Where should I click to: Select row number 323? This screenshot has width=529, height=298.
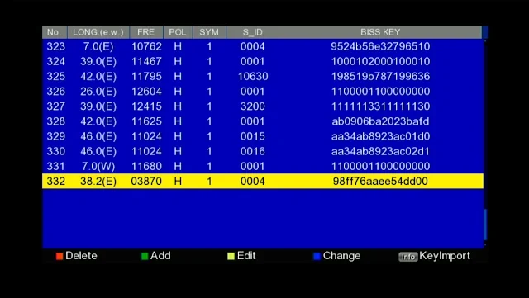tap(263, 46)
